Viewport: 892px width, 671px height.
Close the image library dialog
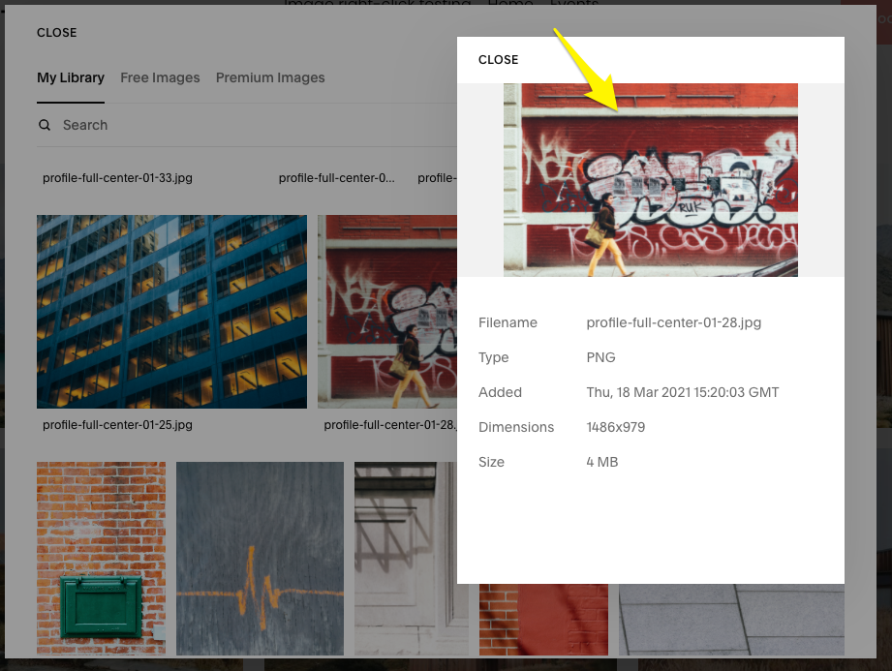pyautogui.click(x=56, y=33)
